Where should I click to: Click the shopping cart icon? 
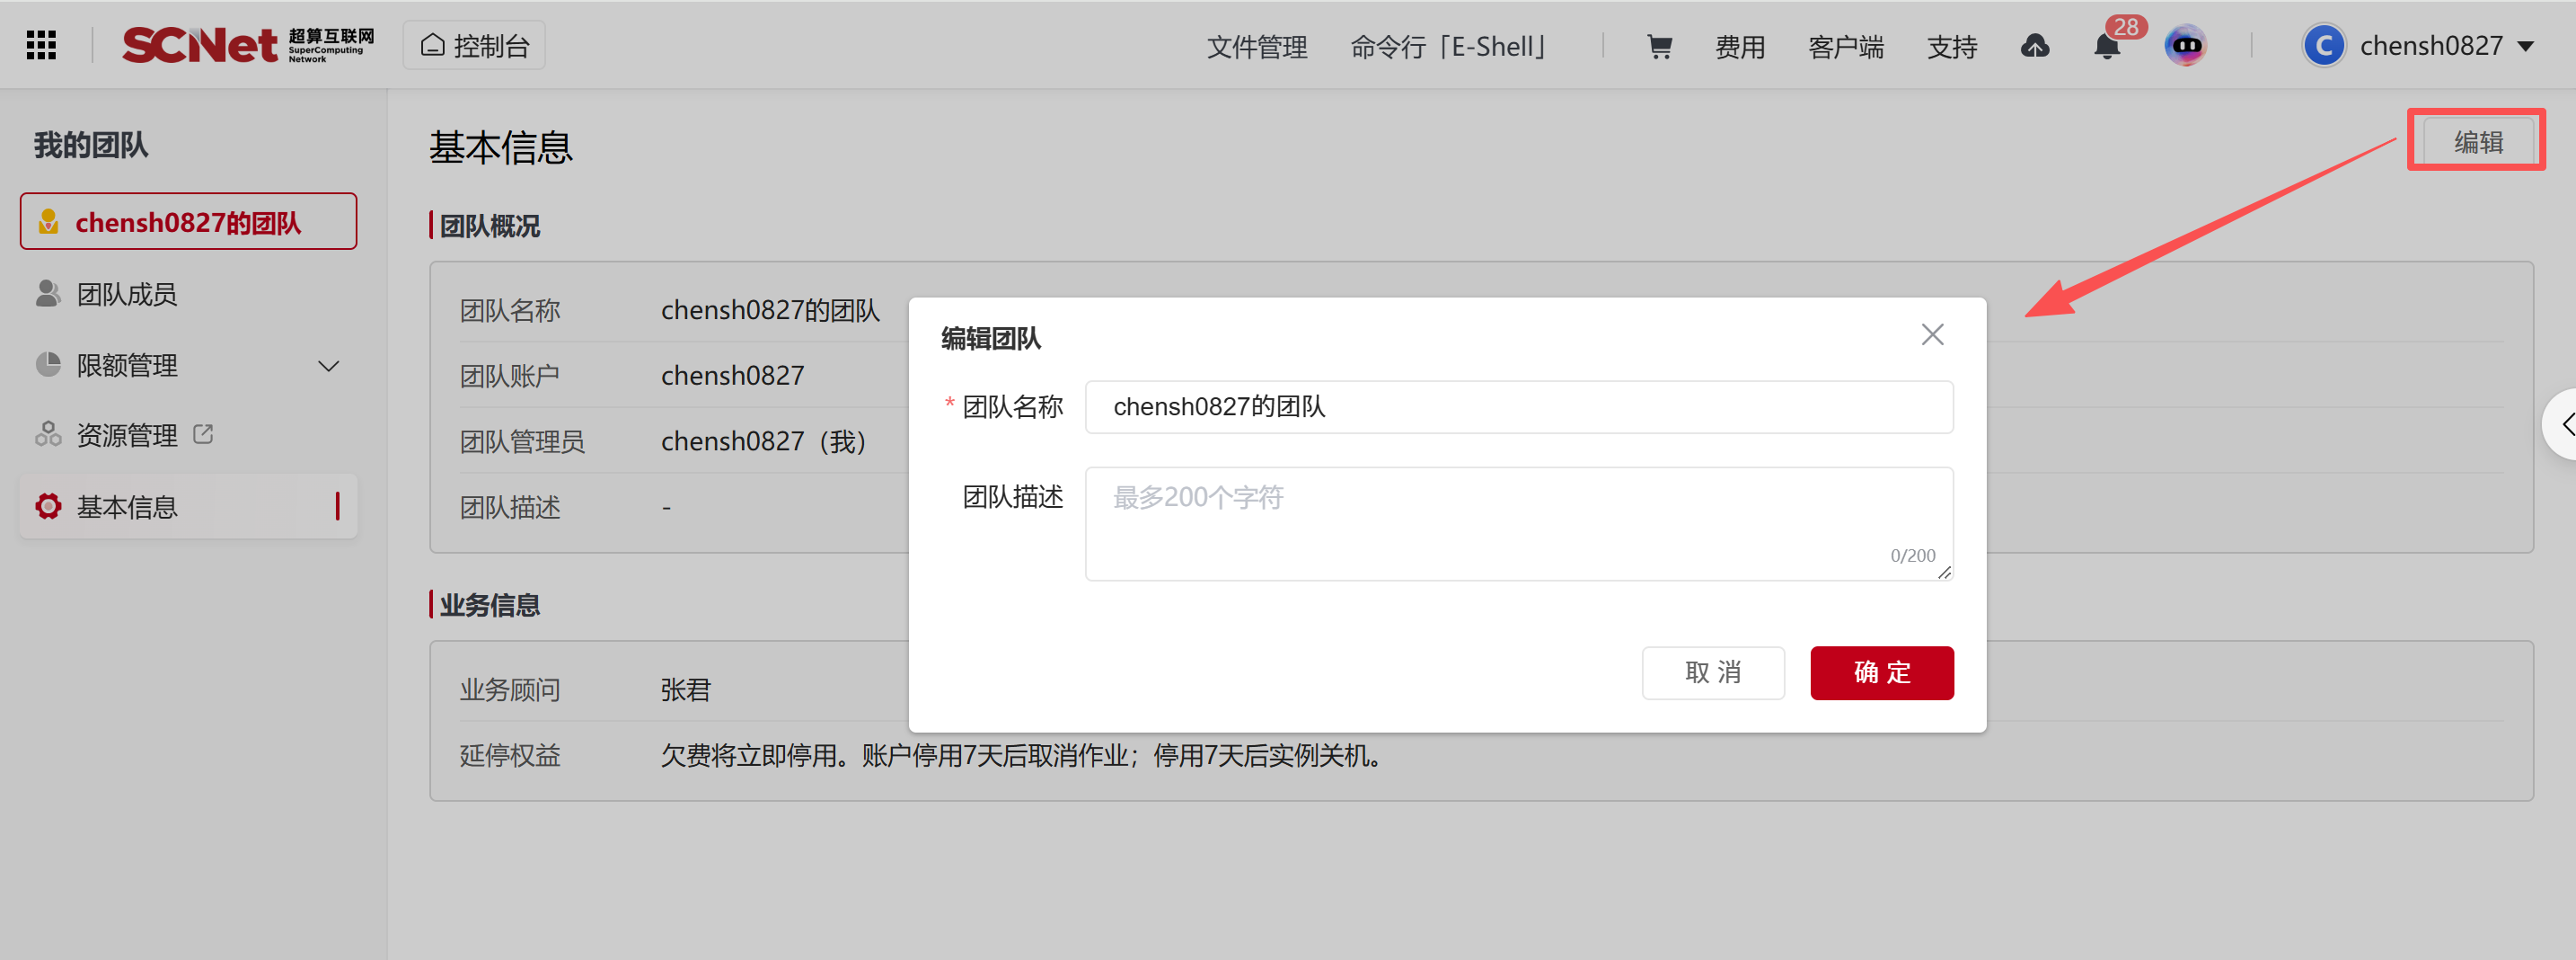pyautogui.click(x=1659, y=46)
